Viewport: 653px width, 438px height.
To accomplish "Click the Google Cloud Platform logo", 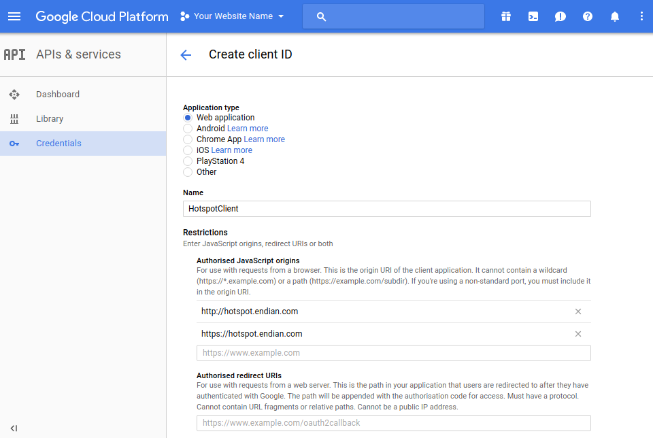I will [x=102, y=16].
